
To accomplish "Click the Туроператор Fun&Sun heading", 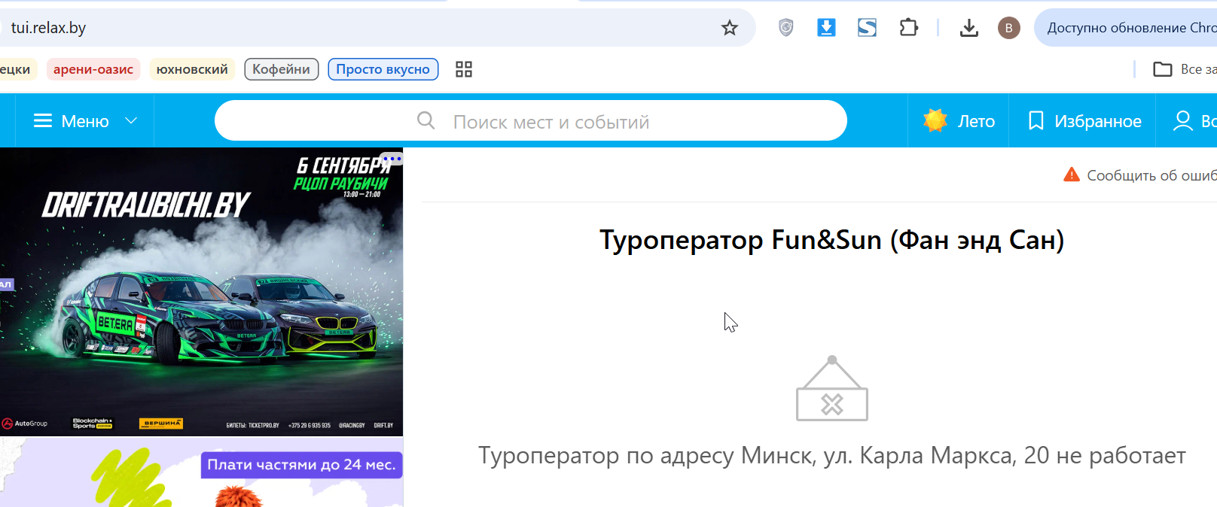I will (x=831, y=240).
